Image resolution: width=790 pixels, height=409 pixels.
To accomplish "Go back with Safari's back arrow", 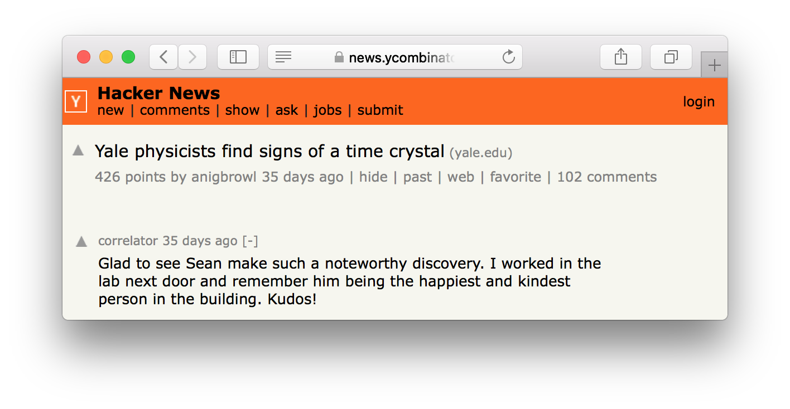I will pos(163,57).
